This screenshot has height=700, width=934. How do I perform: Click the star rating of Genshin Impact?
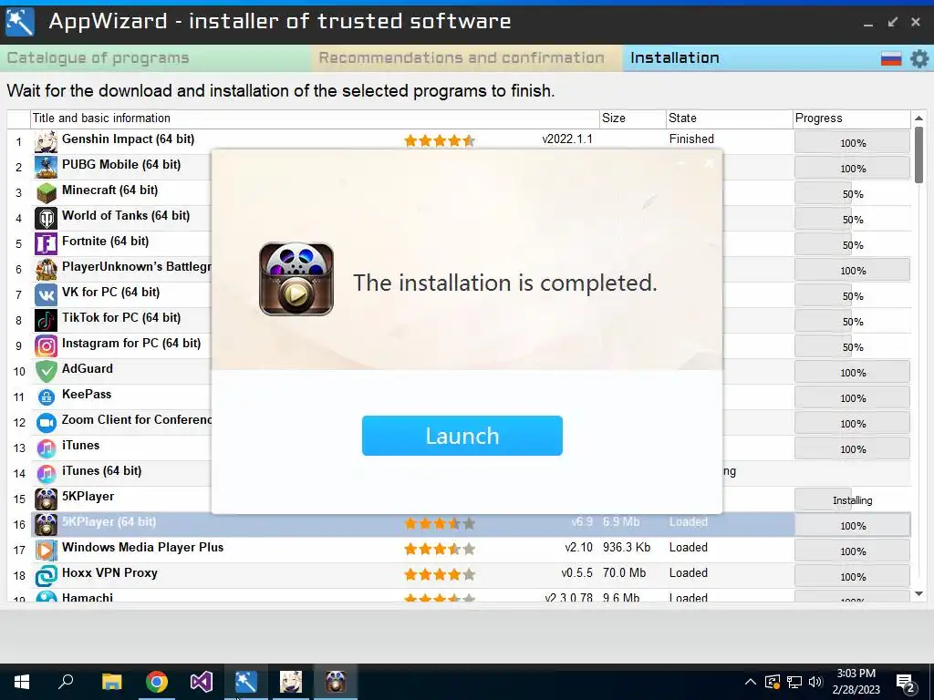tap(440, 141)
